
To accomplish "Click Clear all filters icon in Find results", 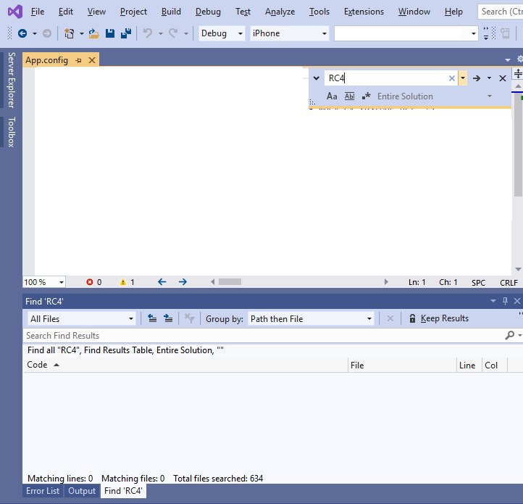I will point(190,318).
